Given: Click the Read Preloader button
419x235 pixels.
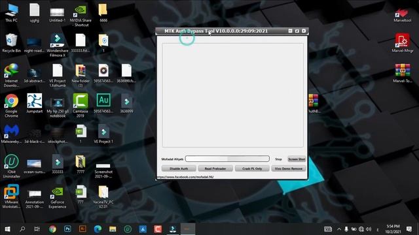Looking at the screenshot, I should click(215, 168).
